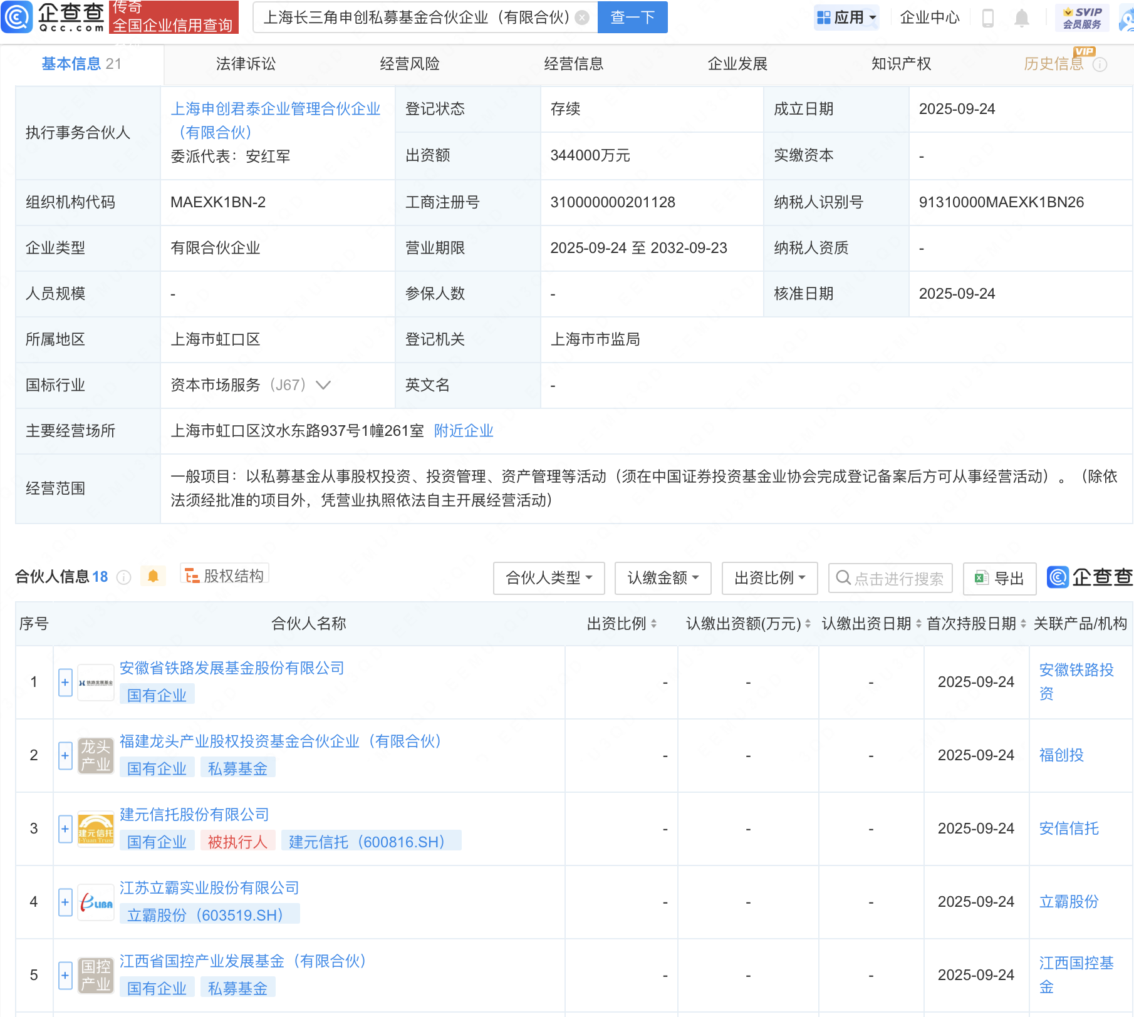This screenshot has height=1017, width=1134.
Task: Click 附近企业 link
Action: coord(464,431)
